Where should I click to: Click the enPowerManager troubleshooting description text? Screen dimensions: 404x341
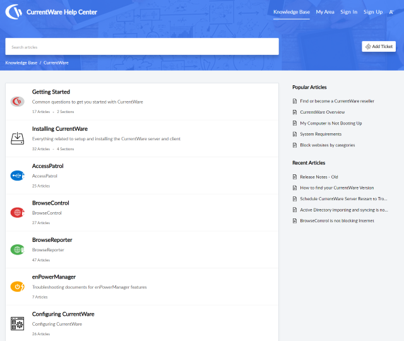(90, 287)
